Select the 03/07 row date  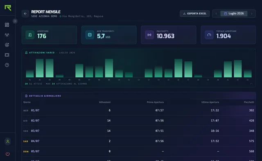coord(35,131)
